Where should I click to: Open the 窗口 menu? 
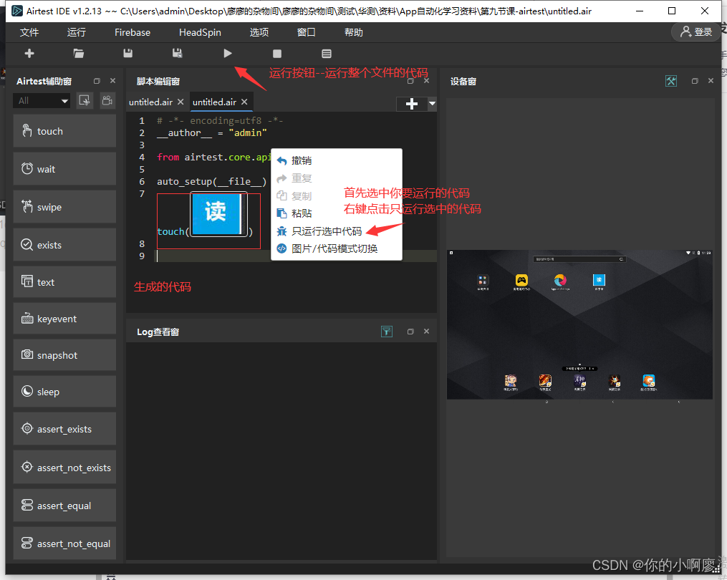click(306, 32)
